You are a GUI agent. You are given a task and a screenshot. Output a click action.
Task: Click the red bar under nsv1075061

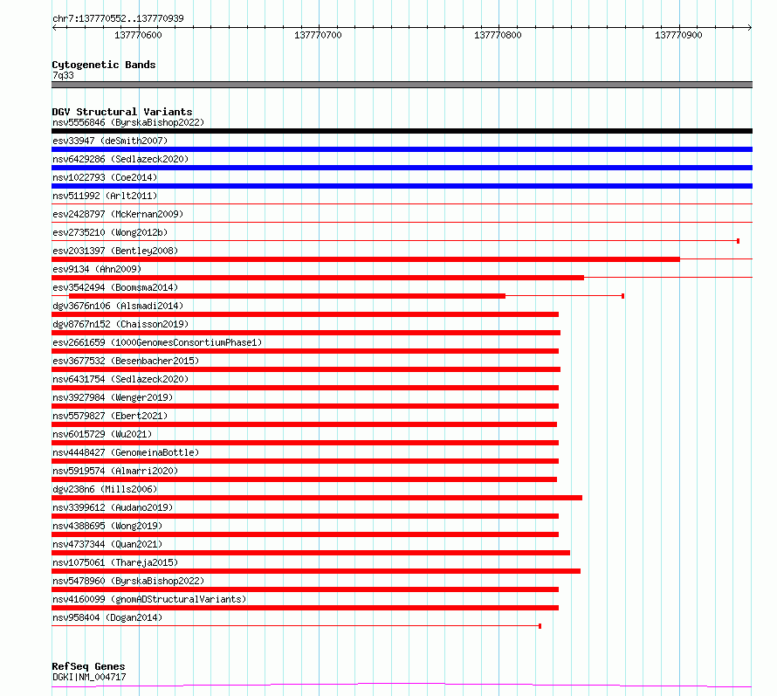coord(316,571)
